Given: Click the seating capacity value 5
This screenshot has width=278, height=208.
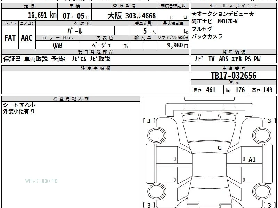Looking at the screenshot, I should tap(145, 31).
